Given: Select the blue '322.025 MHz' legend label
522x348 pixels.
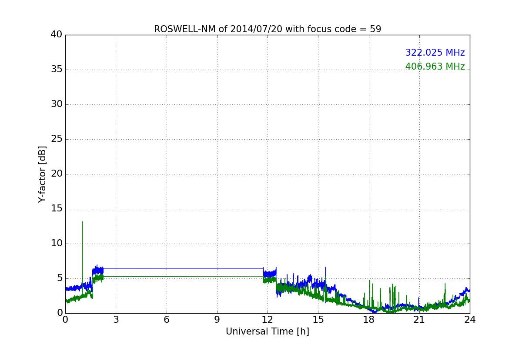Looking at the screenshot, I should (435, 53).
